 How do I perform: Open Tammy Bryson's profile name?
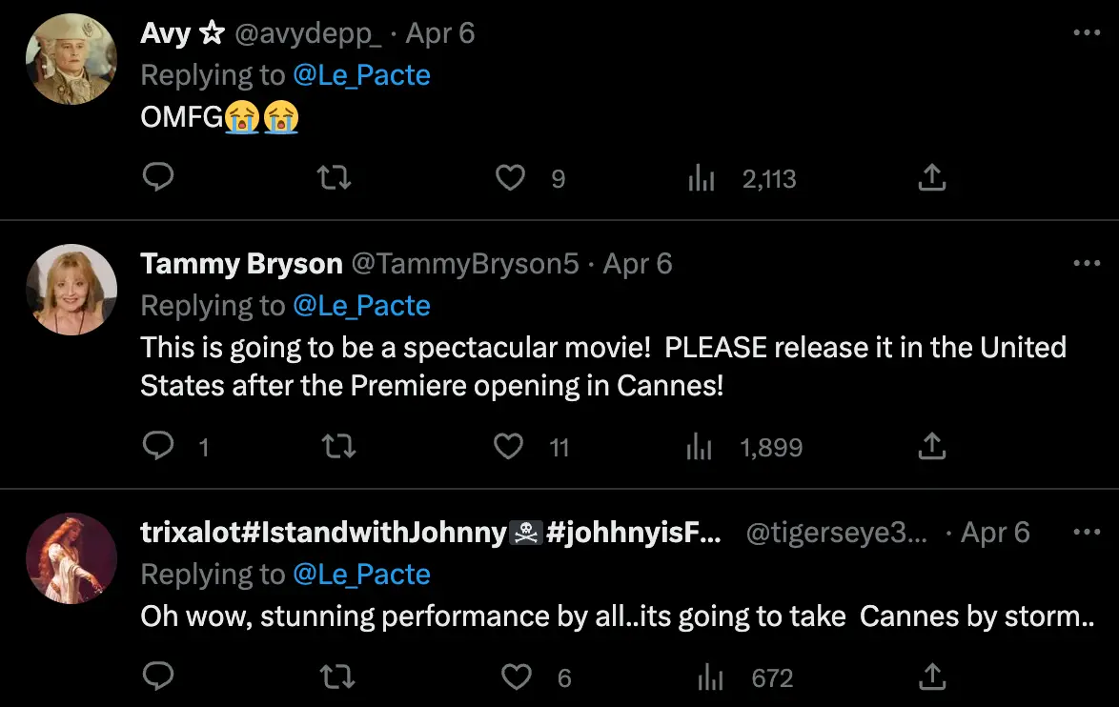click(x=240, y=263)
